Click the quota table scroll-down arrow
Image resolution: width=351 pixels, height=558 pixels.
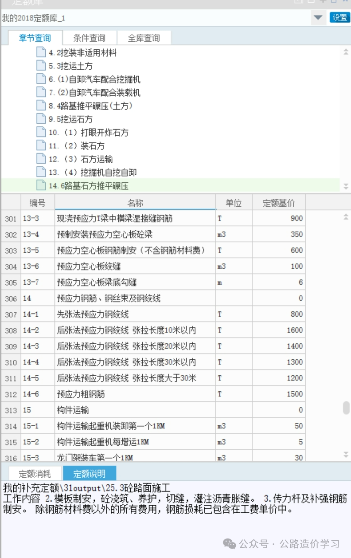[346, 455]
